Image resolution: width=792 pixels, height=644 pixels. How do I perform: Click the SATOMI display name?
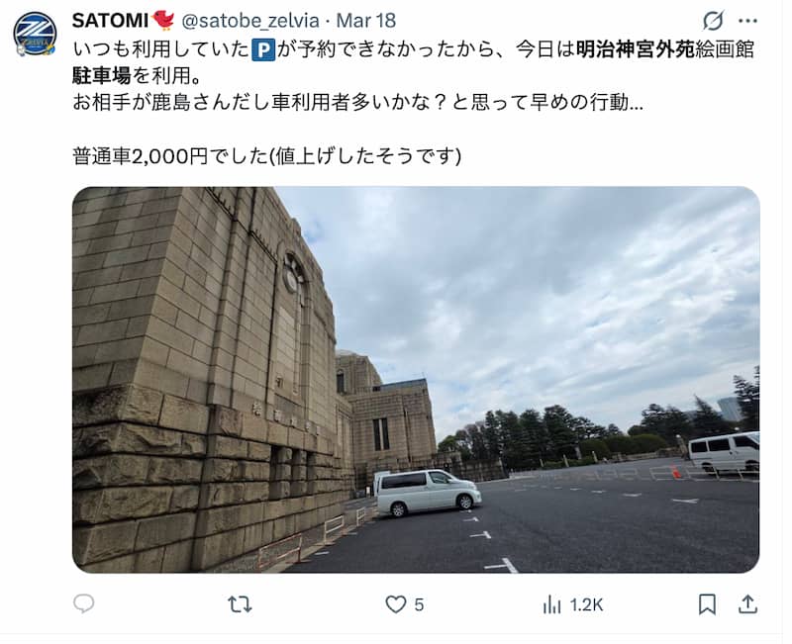point(110,21)
